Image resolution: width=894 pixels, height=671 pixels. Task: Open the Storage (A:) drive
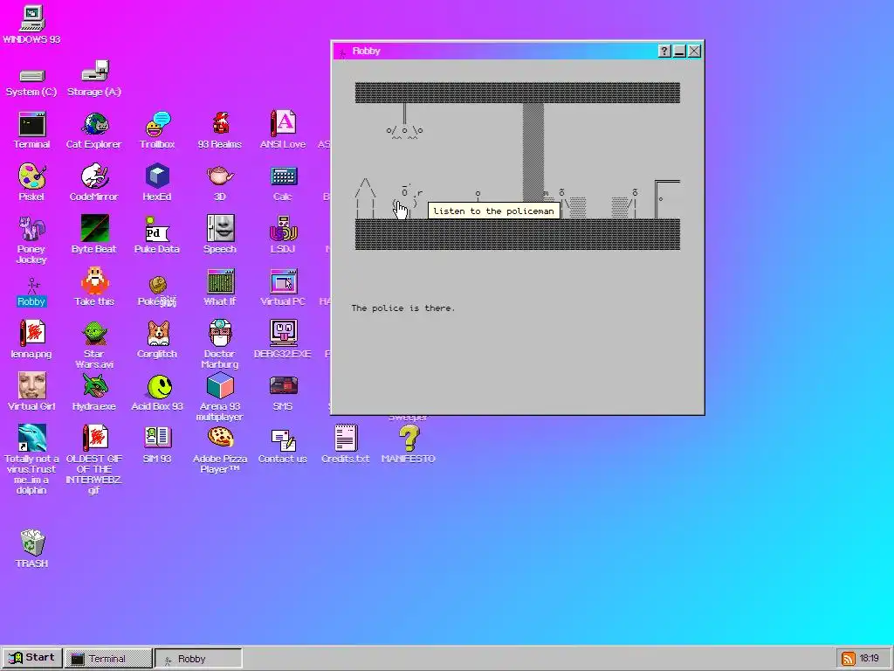[x=94, y=78]
